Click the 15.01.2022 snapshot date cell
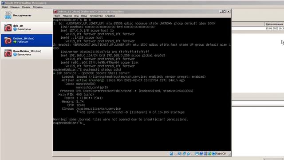This screenshot has width=284, height=160. pos(275,28)
